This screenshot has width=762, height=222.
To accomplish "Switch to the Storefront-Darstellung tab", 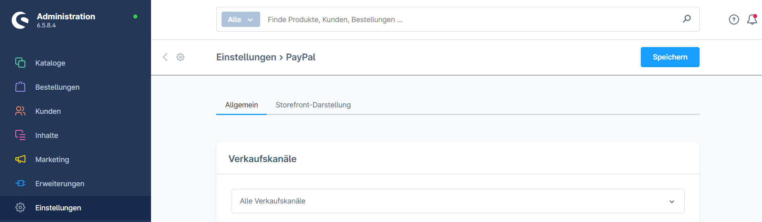I will click(x=313, y=105).
